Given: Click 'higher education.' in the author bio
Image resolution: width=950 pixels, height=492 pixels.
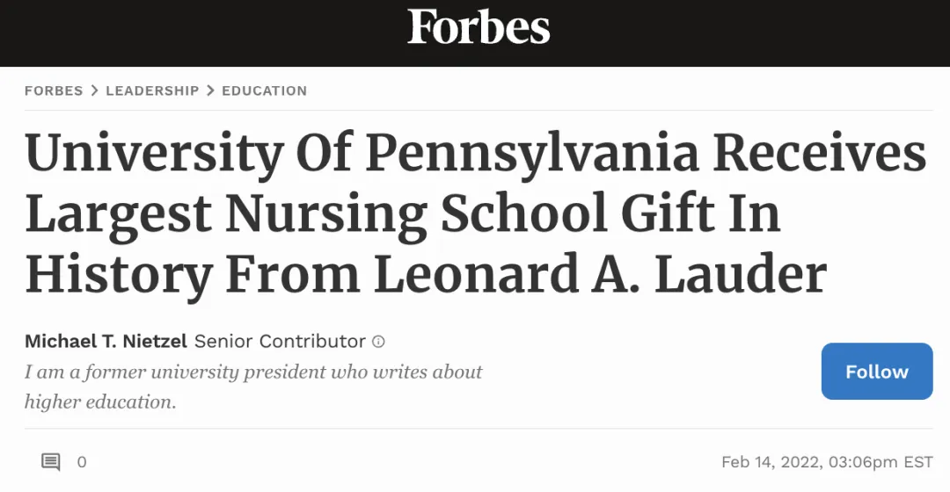Looking at the screenshot, I should pos(100,402).
